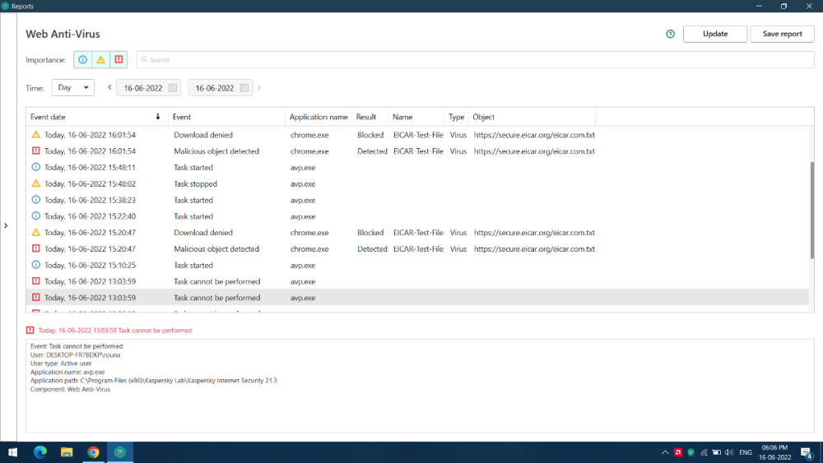823x463 pixels.
Task: Click info icon of 15:48:11 Task started
Action: click(x=35, y=167)
